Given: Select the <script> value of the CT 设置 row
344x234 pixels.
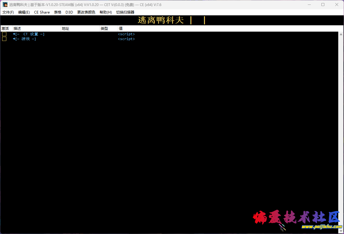Looking at the screenshot, I should coord(126,34).
